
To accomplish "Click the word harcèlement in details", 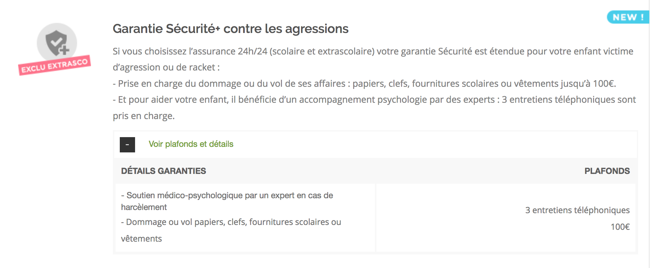I will click(x=144, y=207).
